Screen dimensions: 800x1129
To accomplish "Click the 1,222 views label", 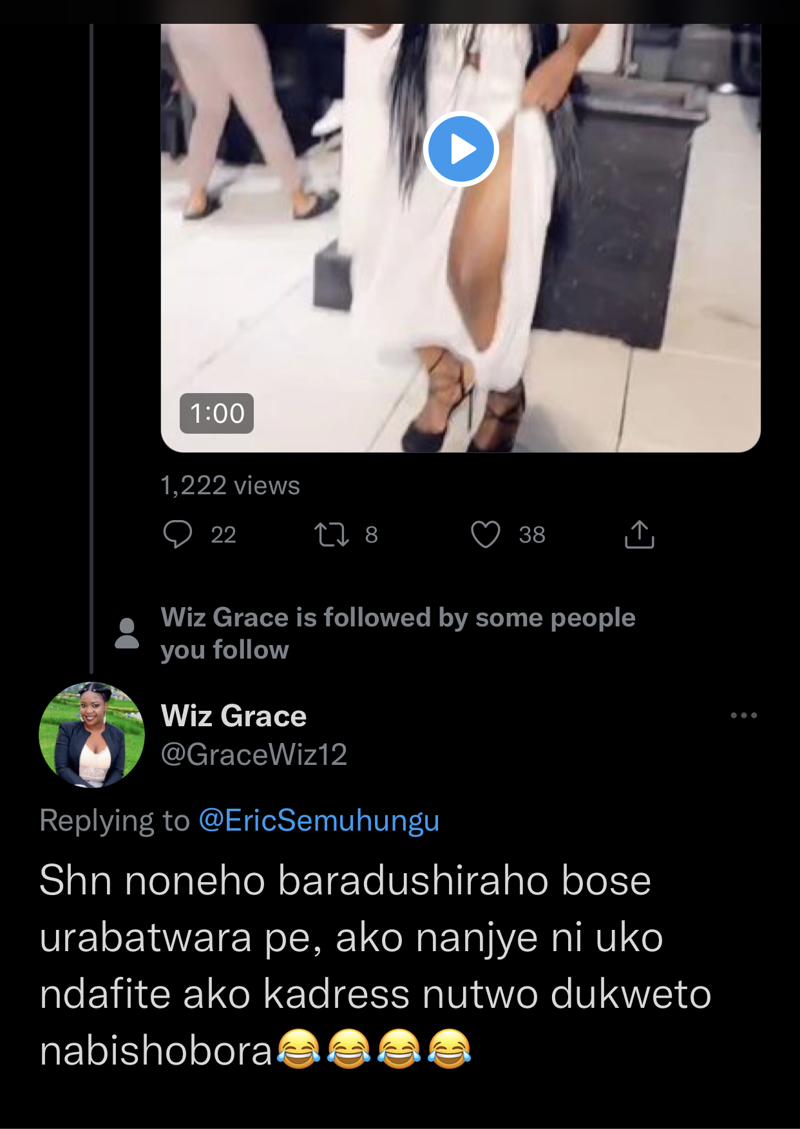I will [230, 485].
